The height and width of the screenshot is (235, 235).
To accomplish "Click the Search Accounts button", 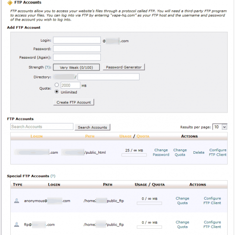I will 93,127.
